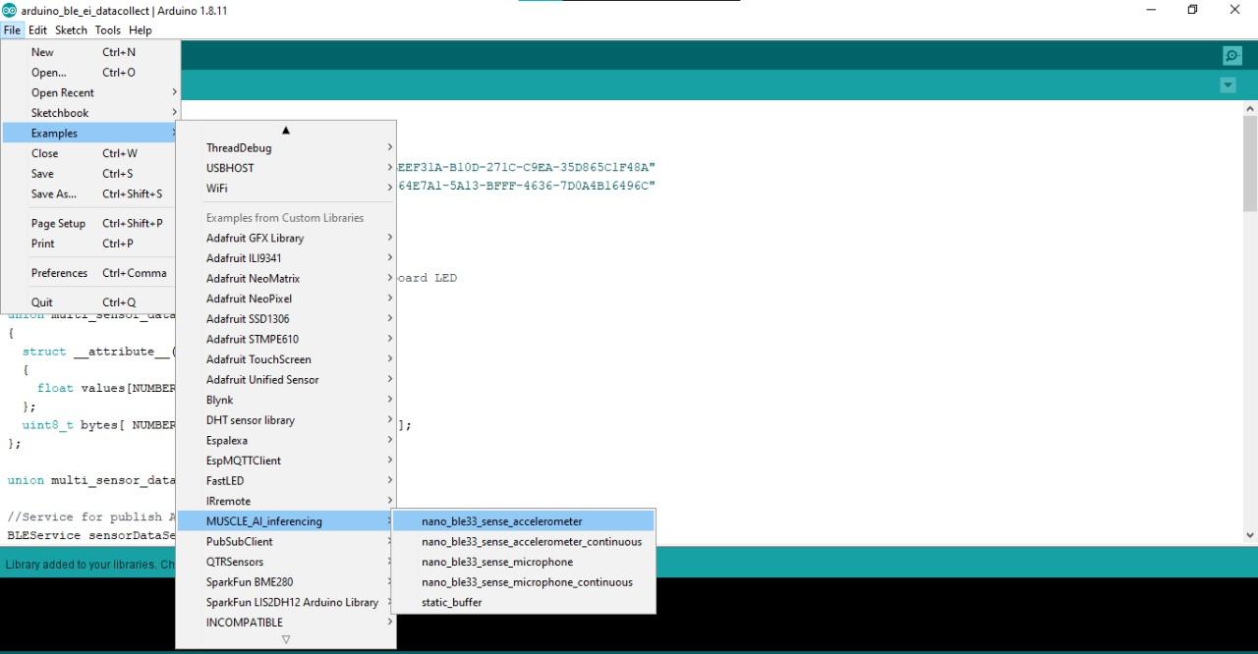Open nano_ble33_sense_microphone_continuous example

click(x=523, y=582)
